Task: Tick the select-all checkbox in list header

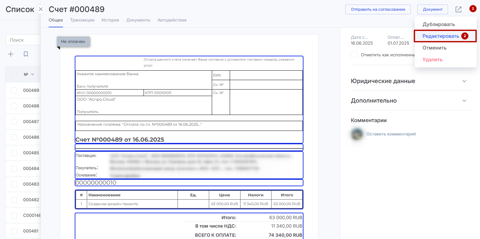Action: [14, 75]
